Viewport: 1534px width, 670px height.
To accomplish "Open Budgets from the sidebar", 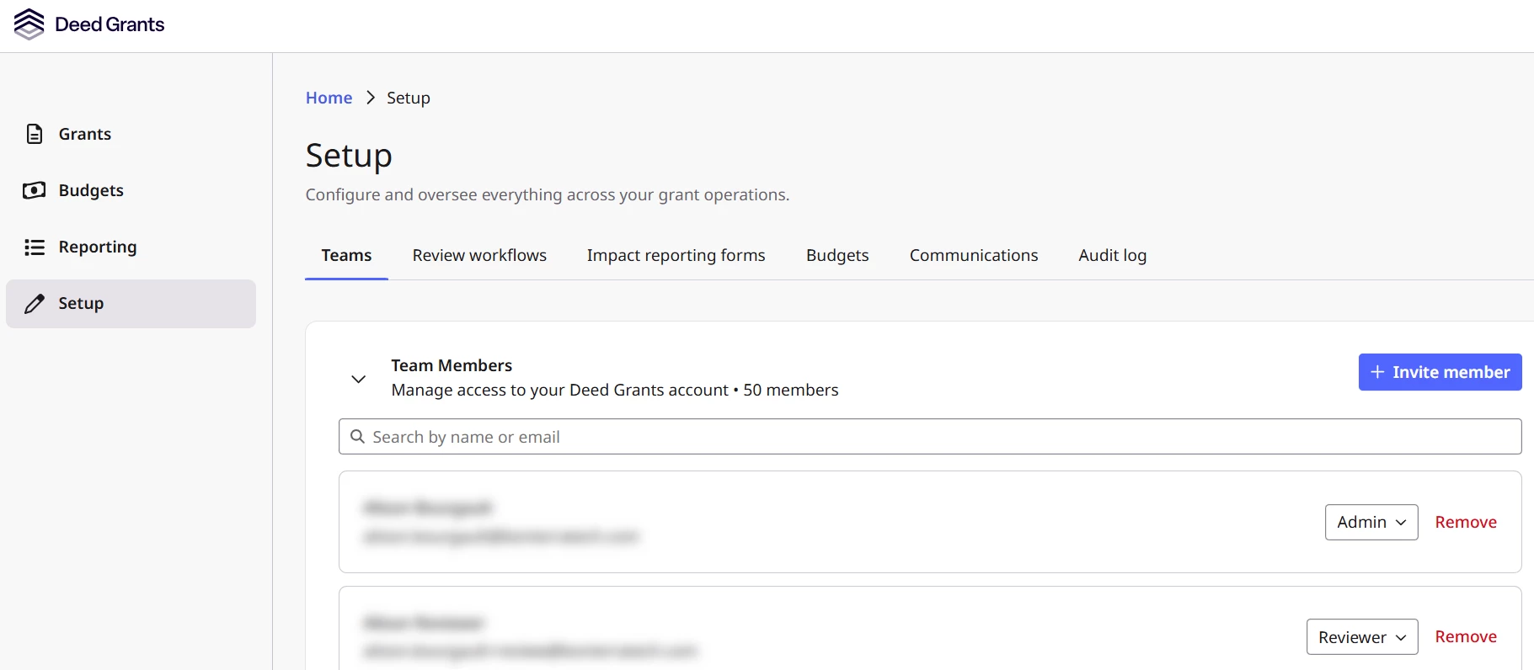I will pos(131,190).
